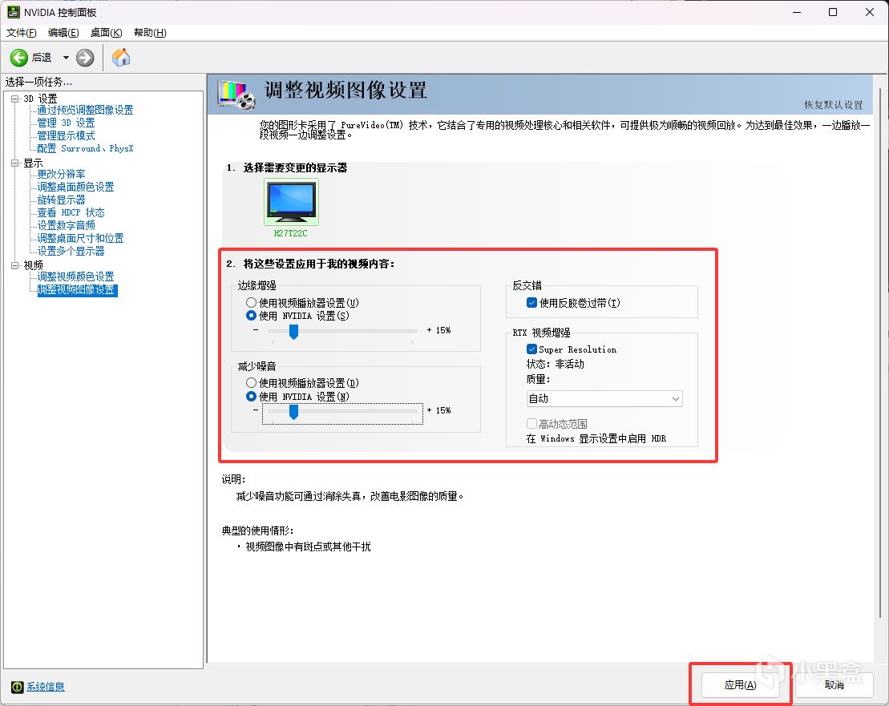Open the Home icon in toolbar

121,57
